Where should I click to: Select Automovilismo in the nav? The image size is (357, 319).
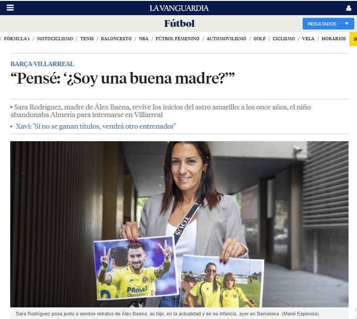(226, 38)
